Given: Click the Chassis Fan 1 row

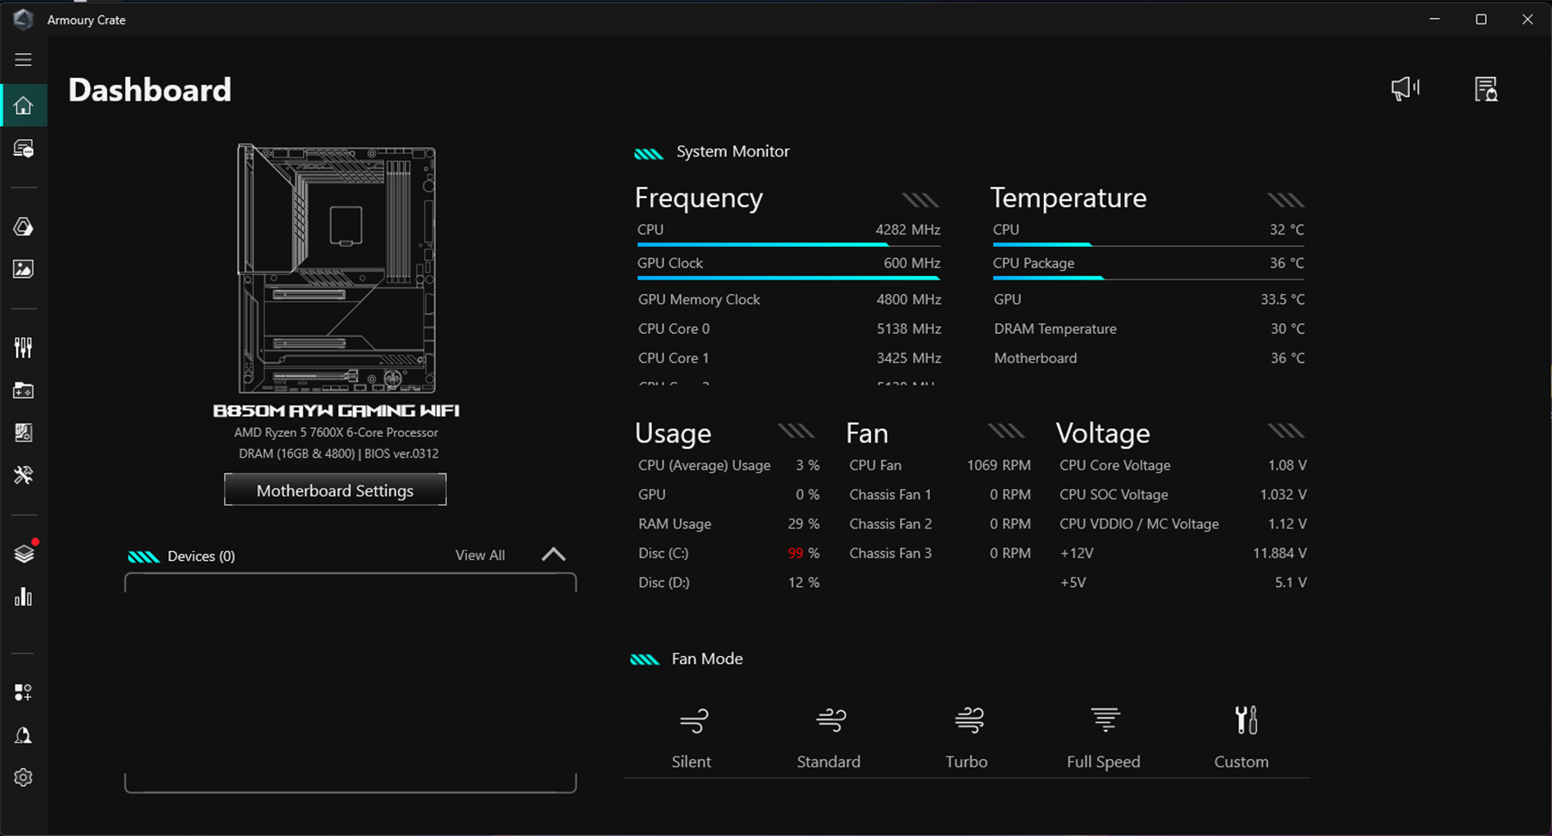Looking at the screenshot, I should pyautogui.click(x=940, y=495).
